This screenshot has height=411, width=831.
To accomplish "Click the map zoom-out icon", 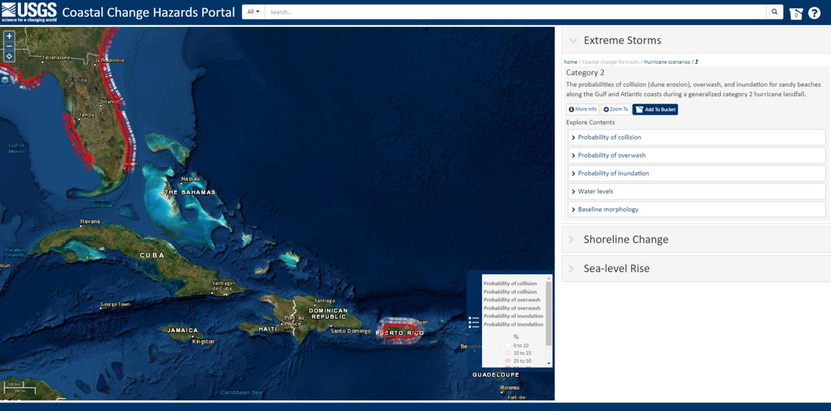I will click(x=9, y=46).
